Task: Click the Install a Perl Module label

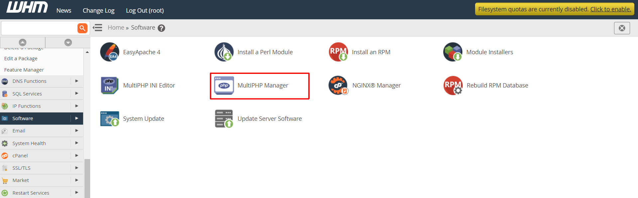Action: pyautogui.click(x=265, y=52)
